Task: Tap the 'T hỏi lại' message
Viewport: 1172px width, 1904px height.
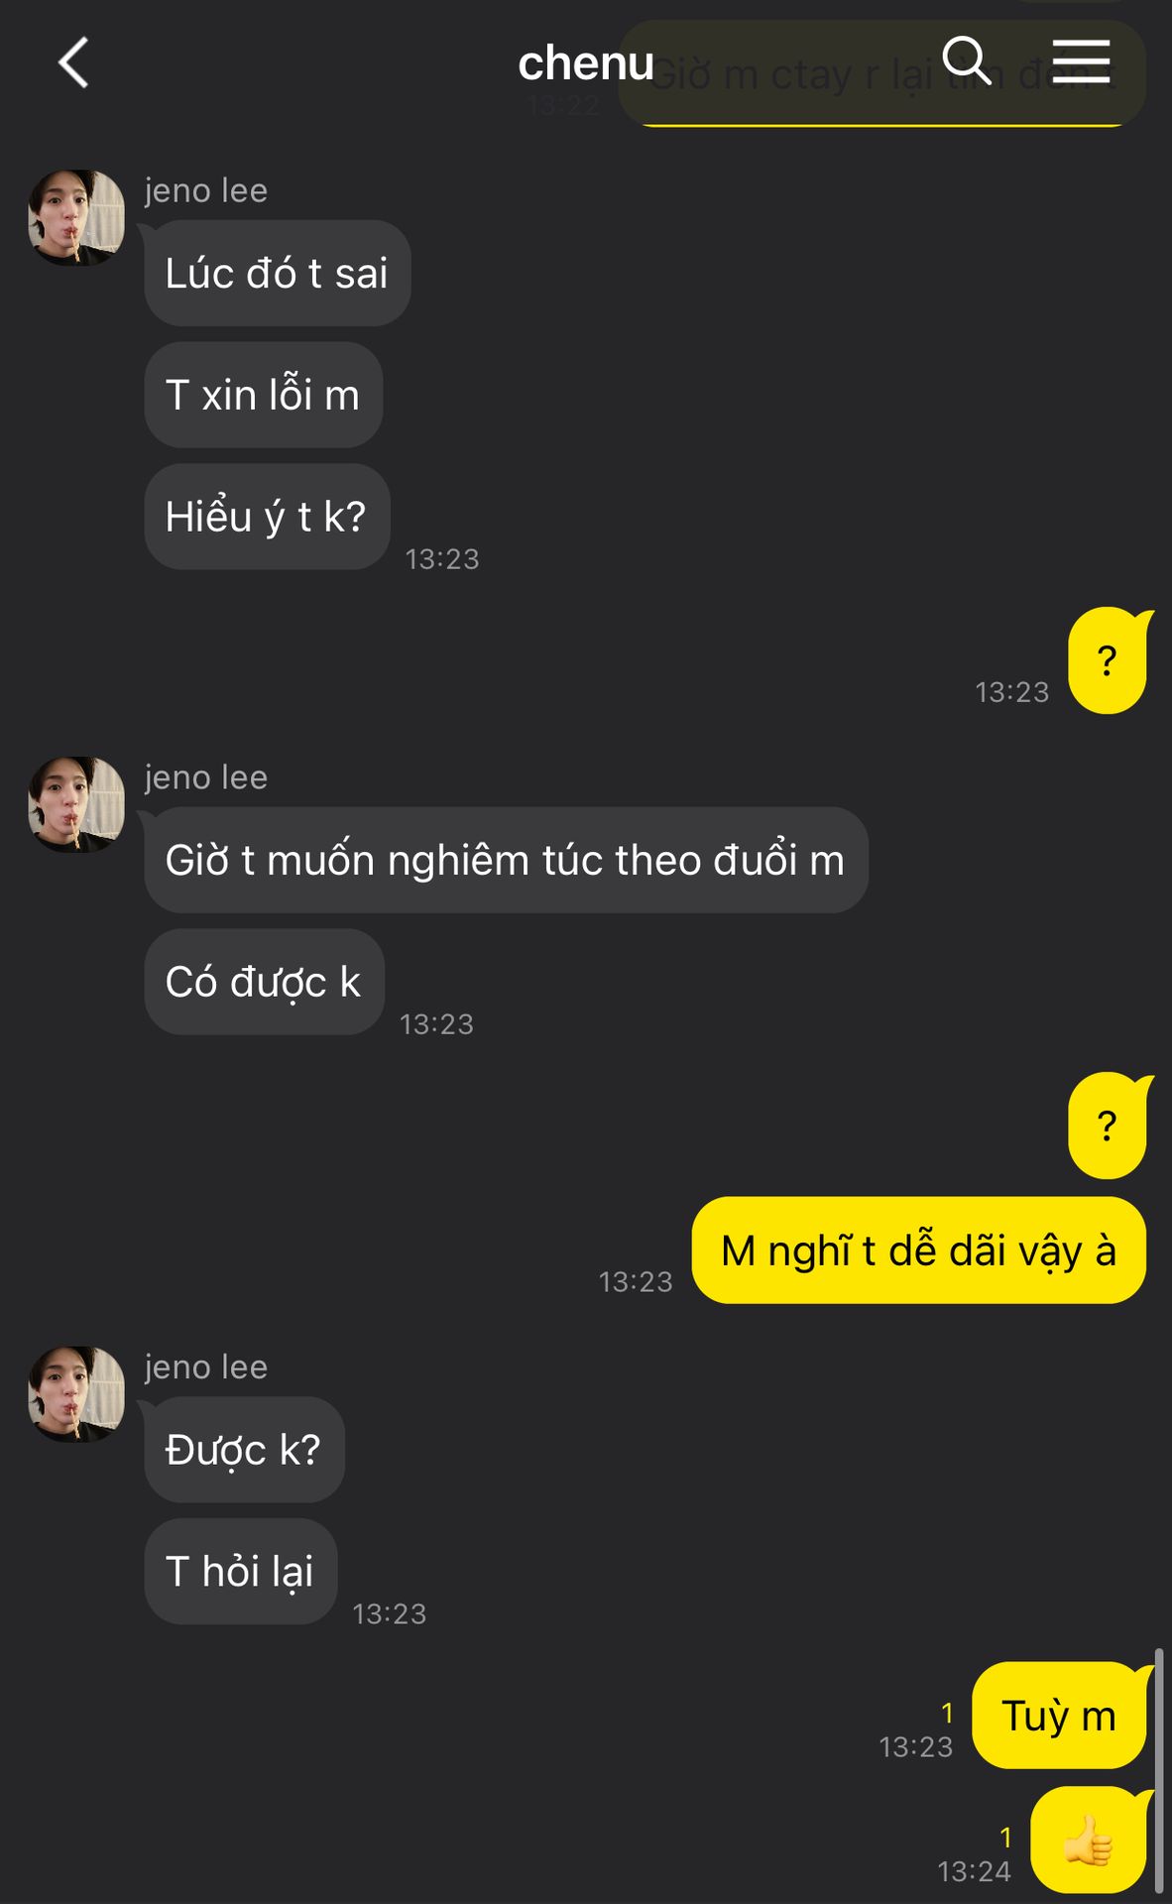Action: tap(240, 1572)
